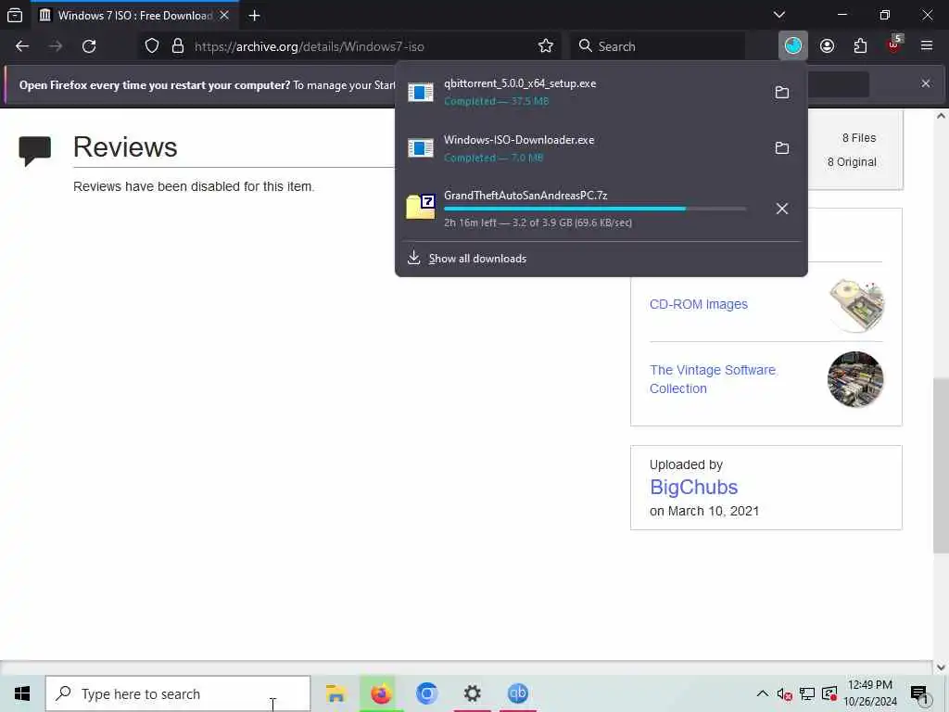Open a new tab
This screenshot has height=712, width=949.
pos(254,16)
